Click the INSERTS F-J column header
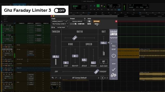 tap(38, 23)
